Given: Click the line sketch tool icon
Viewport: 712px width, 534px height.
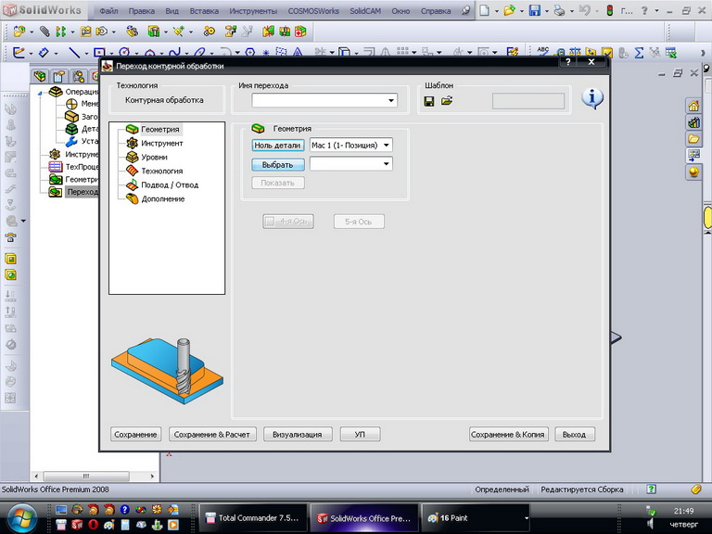Looking at the screenshot, I should [74, 53].
